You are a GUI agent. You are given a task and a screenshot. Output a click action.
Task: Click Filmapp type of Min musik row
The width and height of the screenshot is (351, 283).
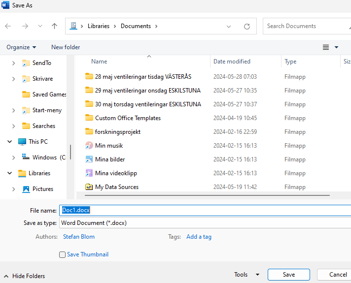pyautogui.click(x=295, y=146)
